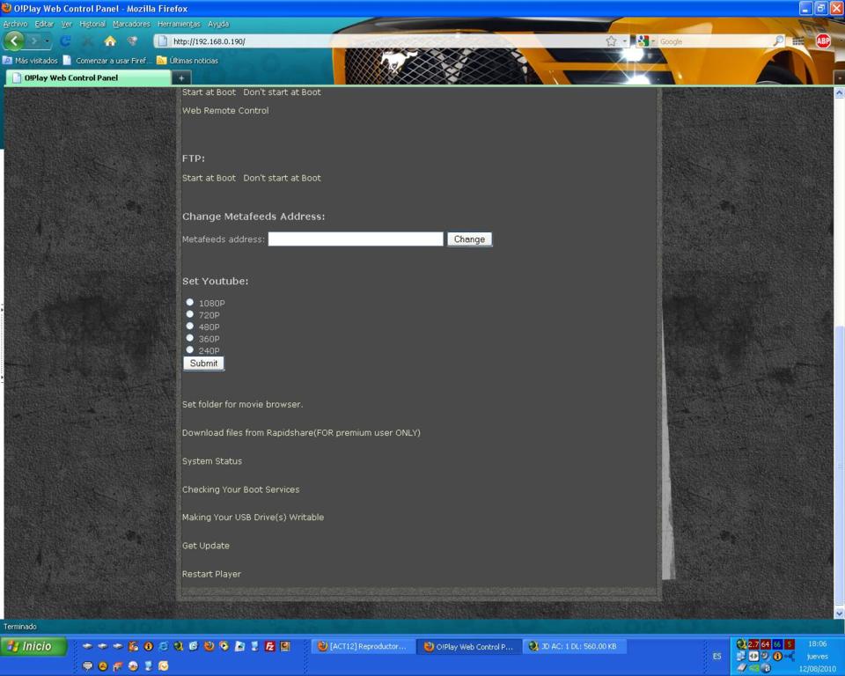
Task: Open the Ver menu
Action: click(x=66, y=24)
